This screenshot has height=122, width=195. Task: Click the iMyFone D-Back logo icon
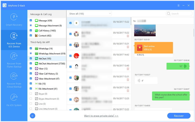pos(5,6)
